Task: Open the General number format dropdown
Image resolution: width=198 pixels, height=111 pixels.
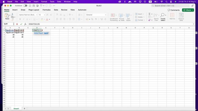Action: (x=106, y=15)
